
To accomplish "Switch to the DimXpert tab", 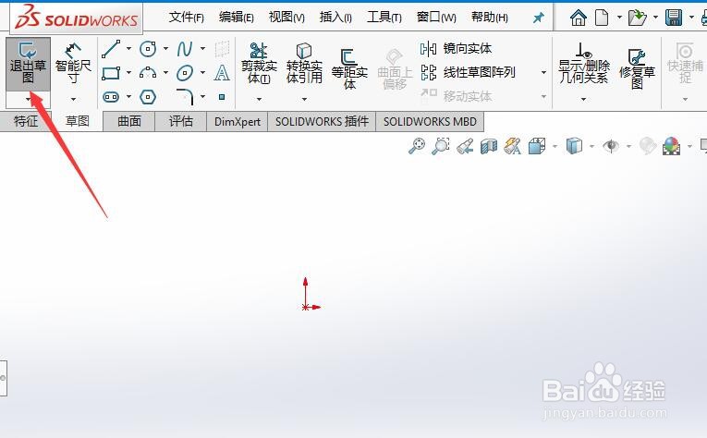I will point(238,121).
